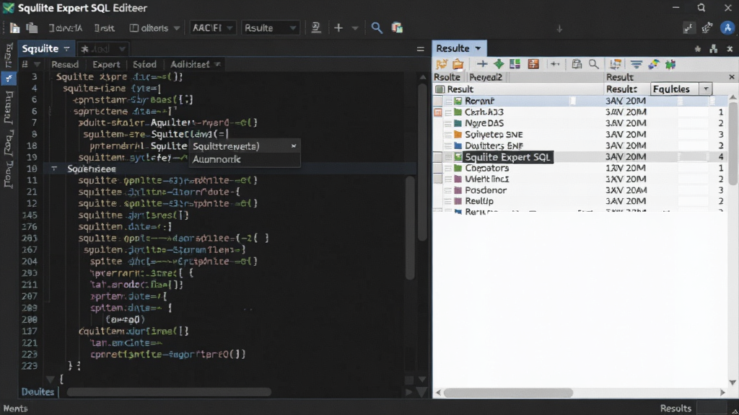This screenshot has height=415, width=739.
Task: Click the horizontal arrows icon in Resulte toolbar
Action: (x=555, y=64)
